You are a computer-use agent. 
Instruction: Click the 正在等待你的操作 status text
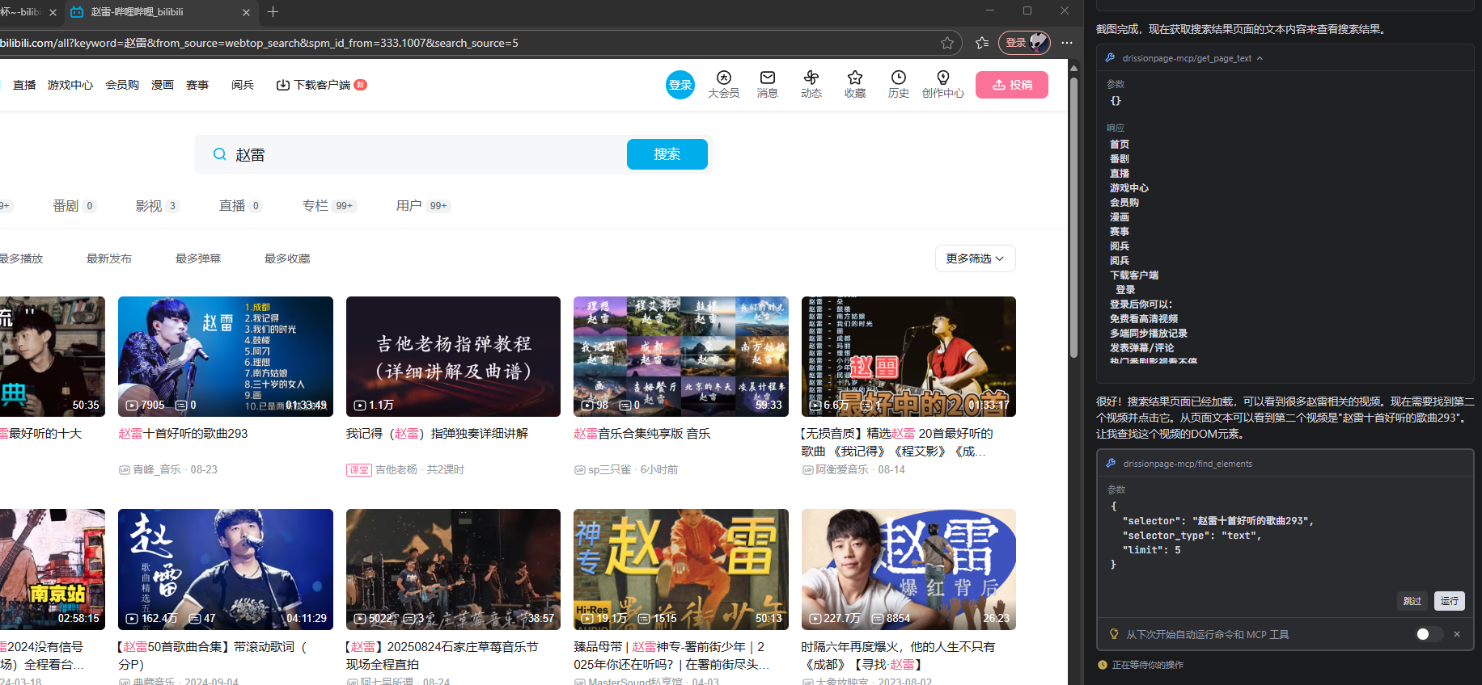pos(1147,665)
